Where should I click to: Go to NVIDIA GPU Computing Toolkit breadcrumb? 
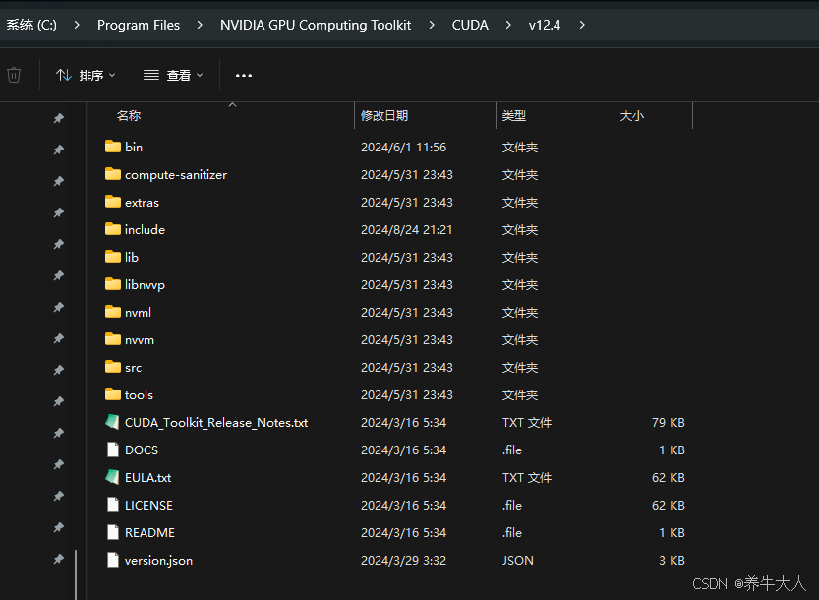[316, 25]
